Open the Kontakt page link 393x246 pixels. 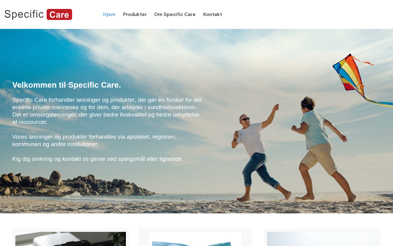coord(212,14)
